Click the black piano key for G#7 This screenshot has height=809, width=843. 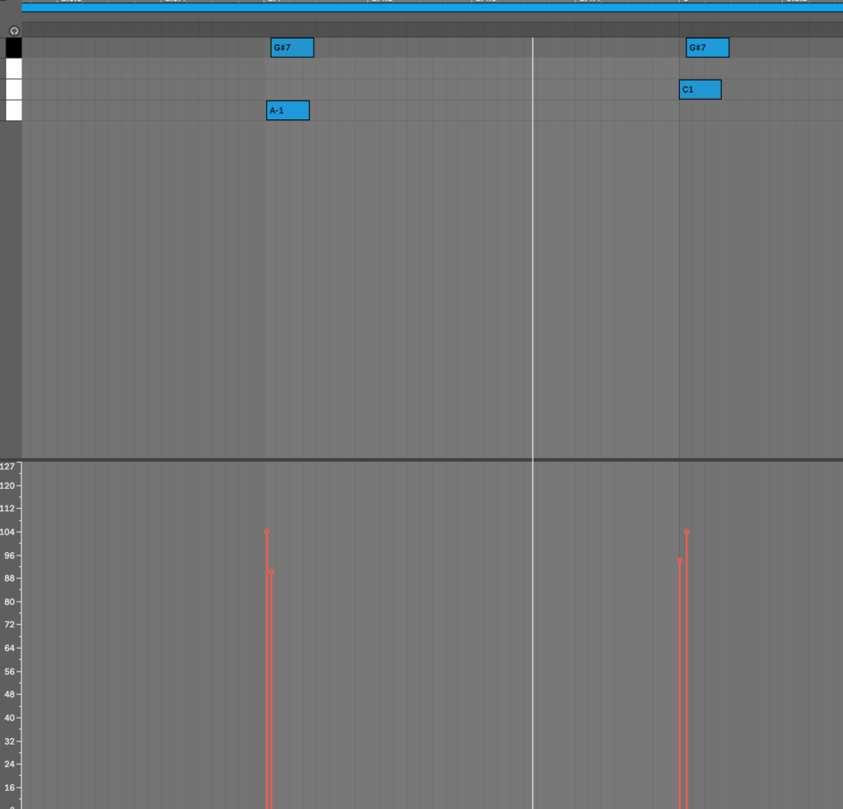tap(13, 48)
